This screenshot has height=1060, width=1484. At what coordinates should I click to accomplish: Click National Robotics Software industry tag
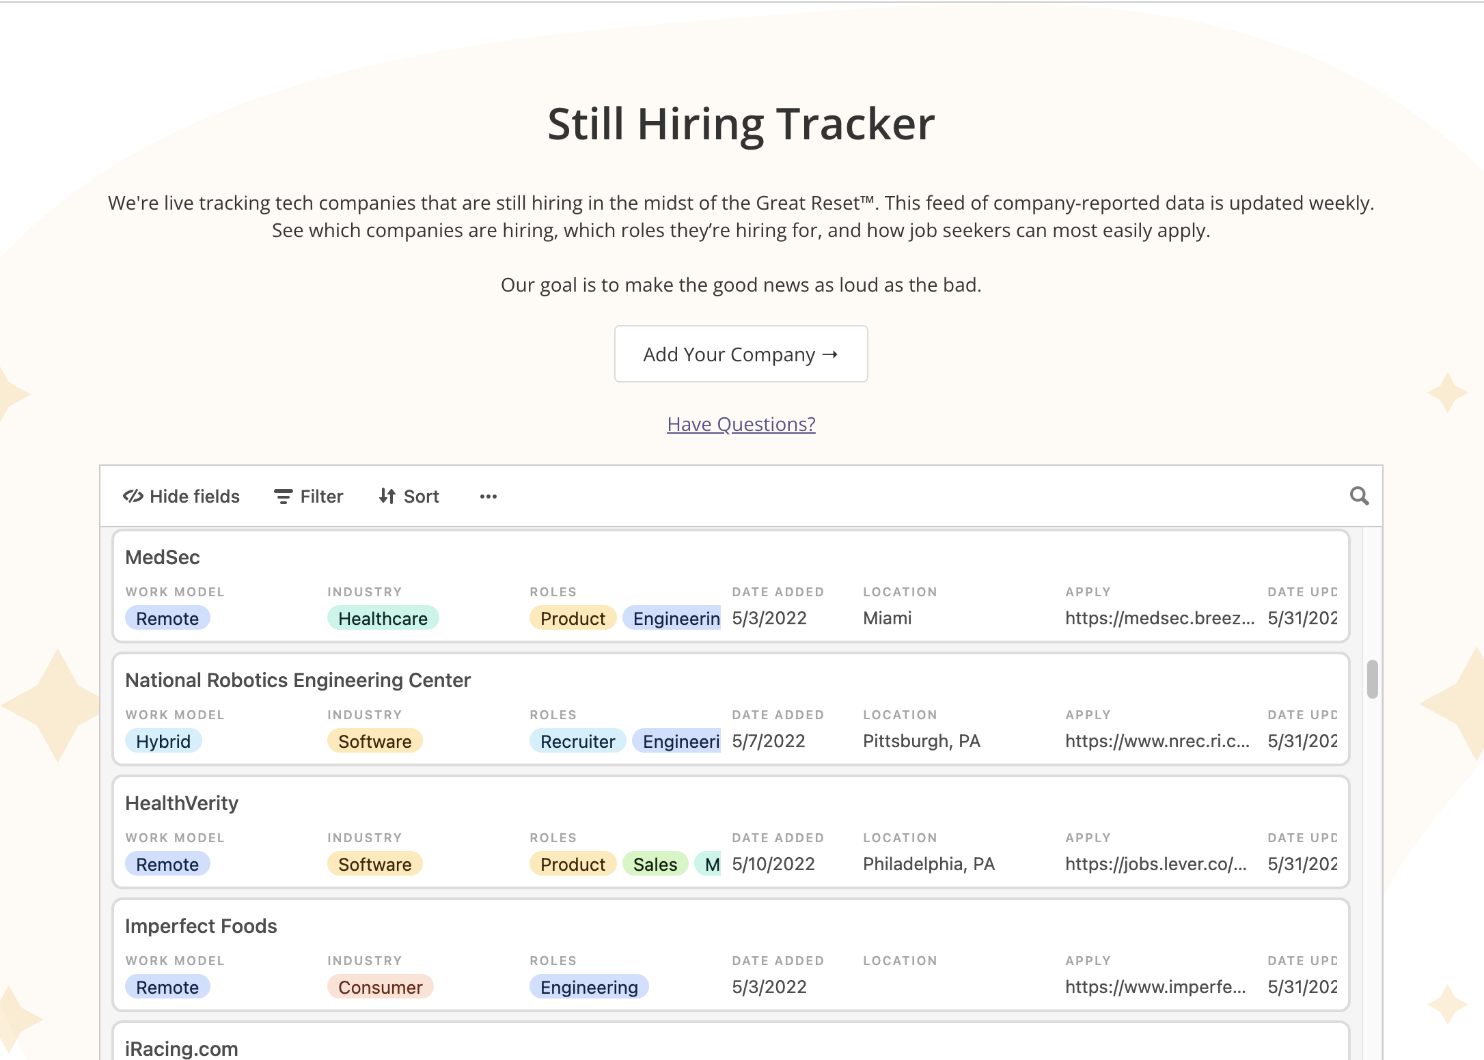[374, 741]
